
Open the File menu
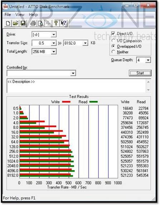[x=8, y=15]
